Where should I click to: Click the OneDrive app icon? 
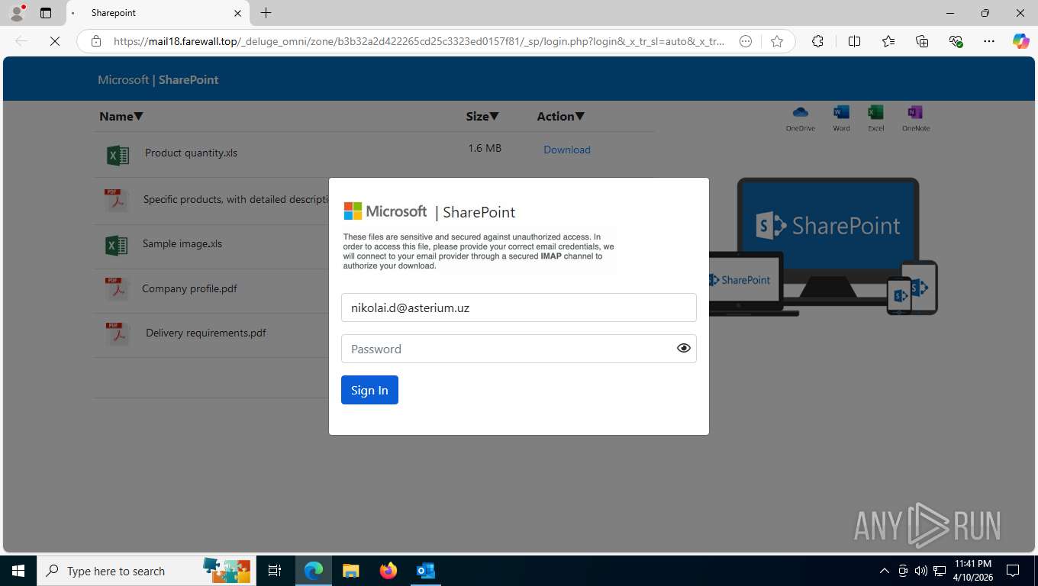(x=800, y=118)
